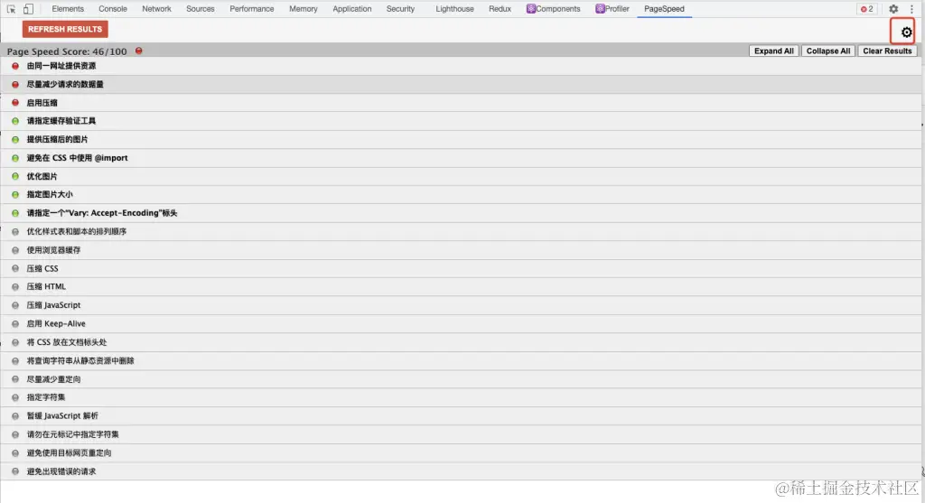Open the DevTools three-dot menu

pos(911,9)
